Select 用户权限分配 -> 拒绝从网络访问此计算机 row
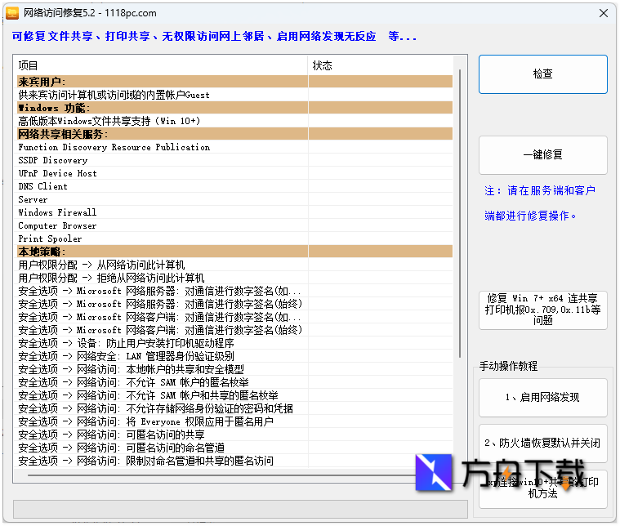This screenshot has width=620, height=526. coord(234,278)
